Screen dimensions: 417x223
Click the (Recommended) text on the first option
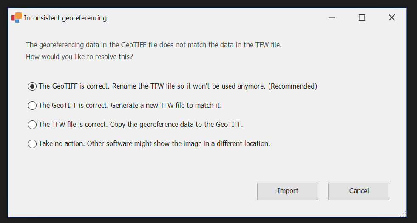293,86
